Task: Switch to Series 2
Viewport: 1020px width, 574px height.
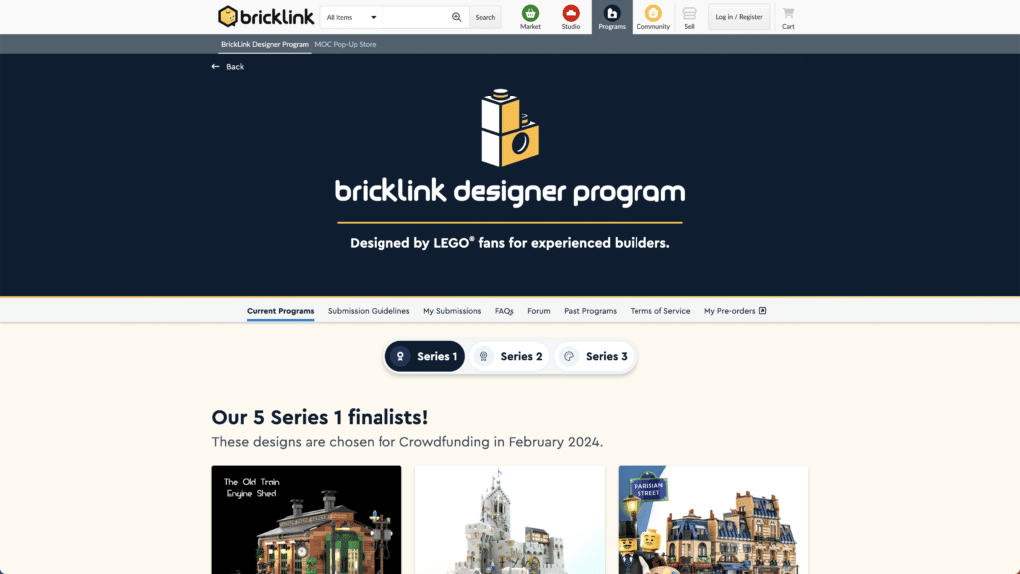Action: 510,356
